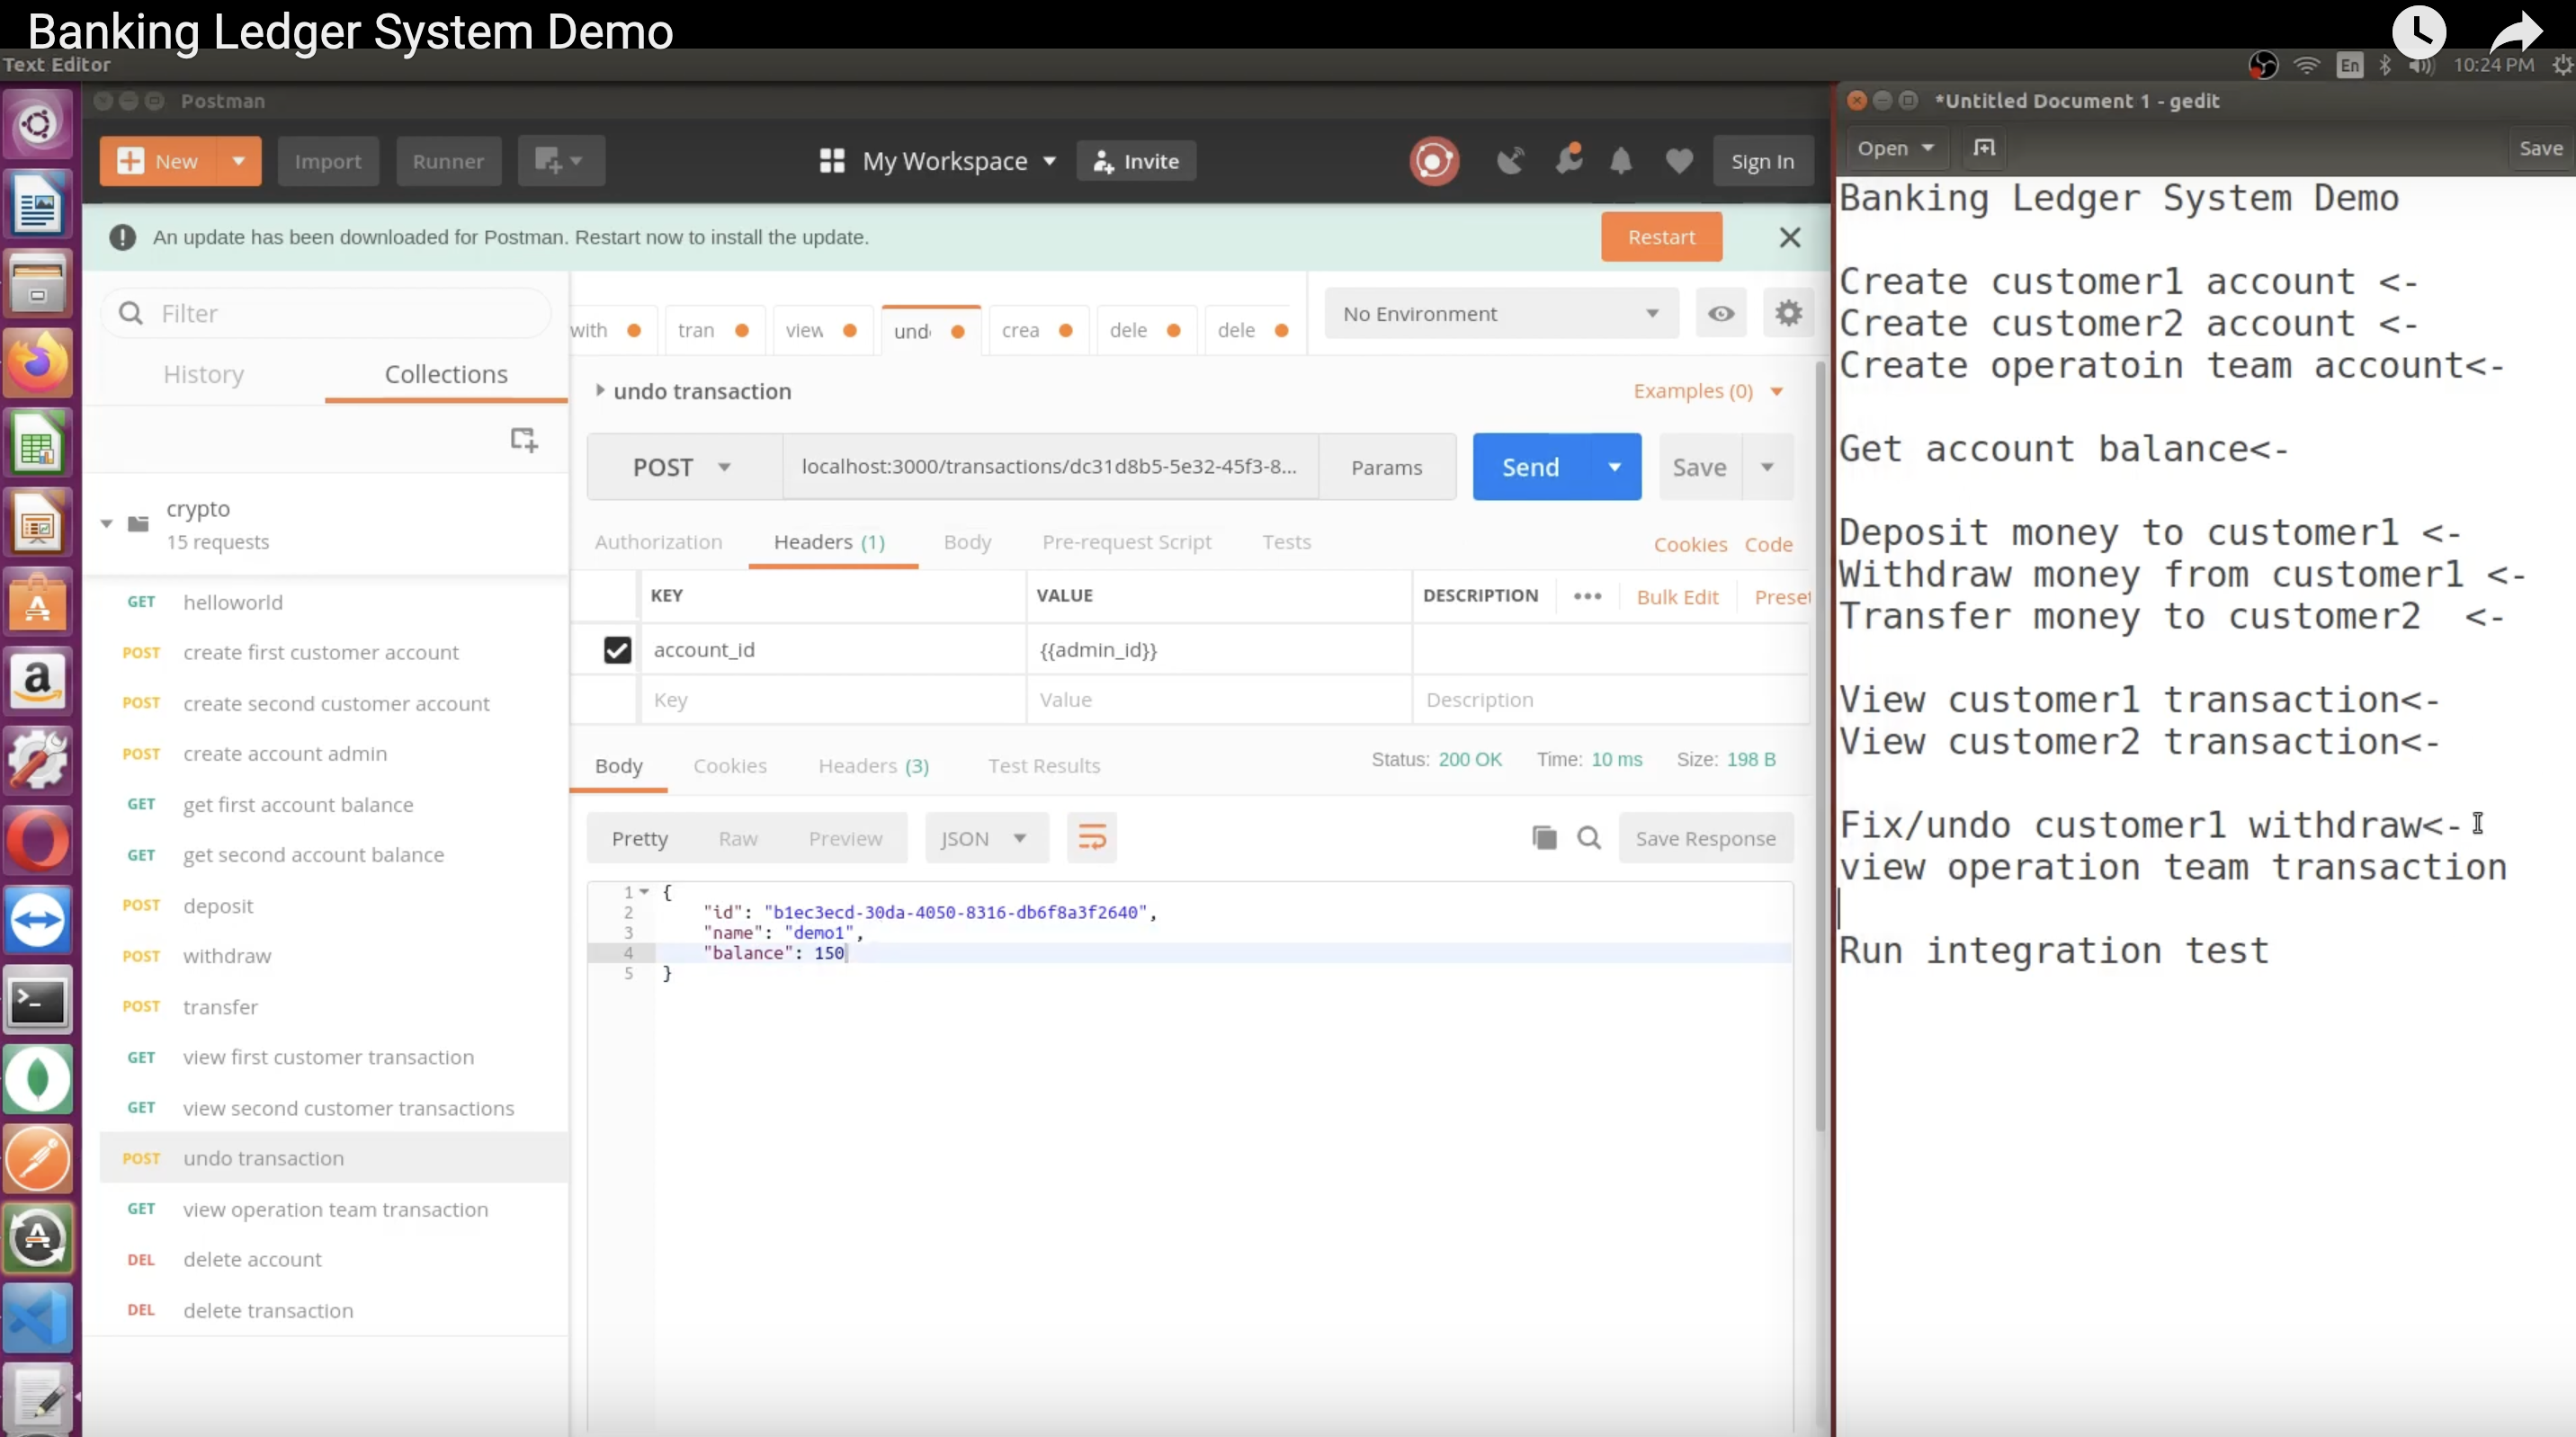Viewport: 2576px width, 1437px height.
Task: Collapse the crypto collection folder
Action: coord(107,524)
